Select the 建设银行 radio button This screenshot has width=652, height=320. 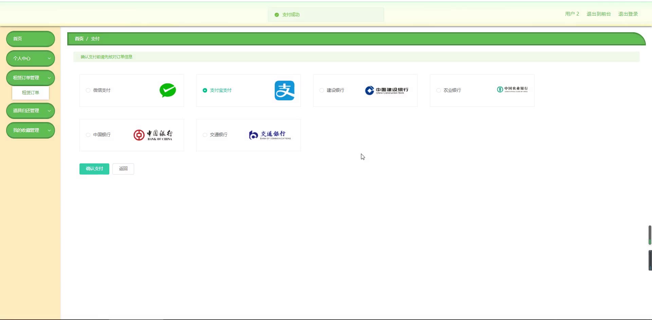pos(322,90)
